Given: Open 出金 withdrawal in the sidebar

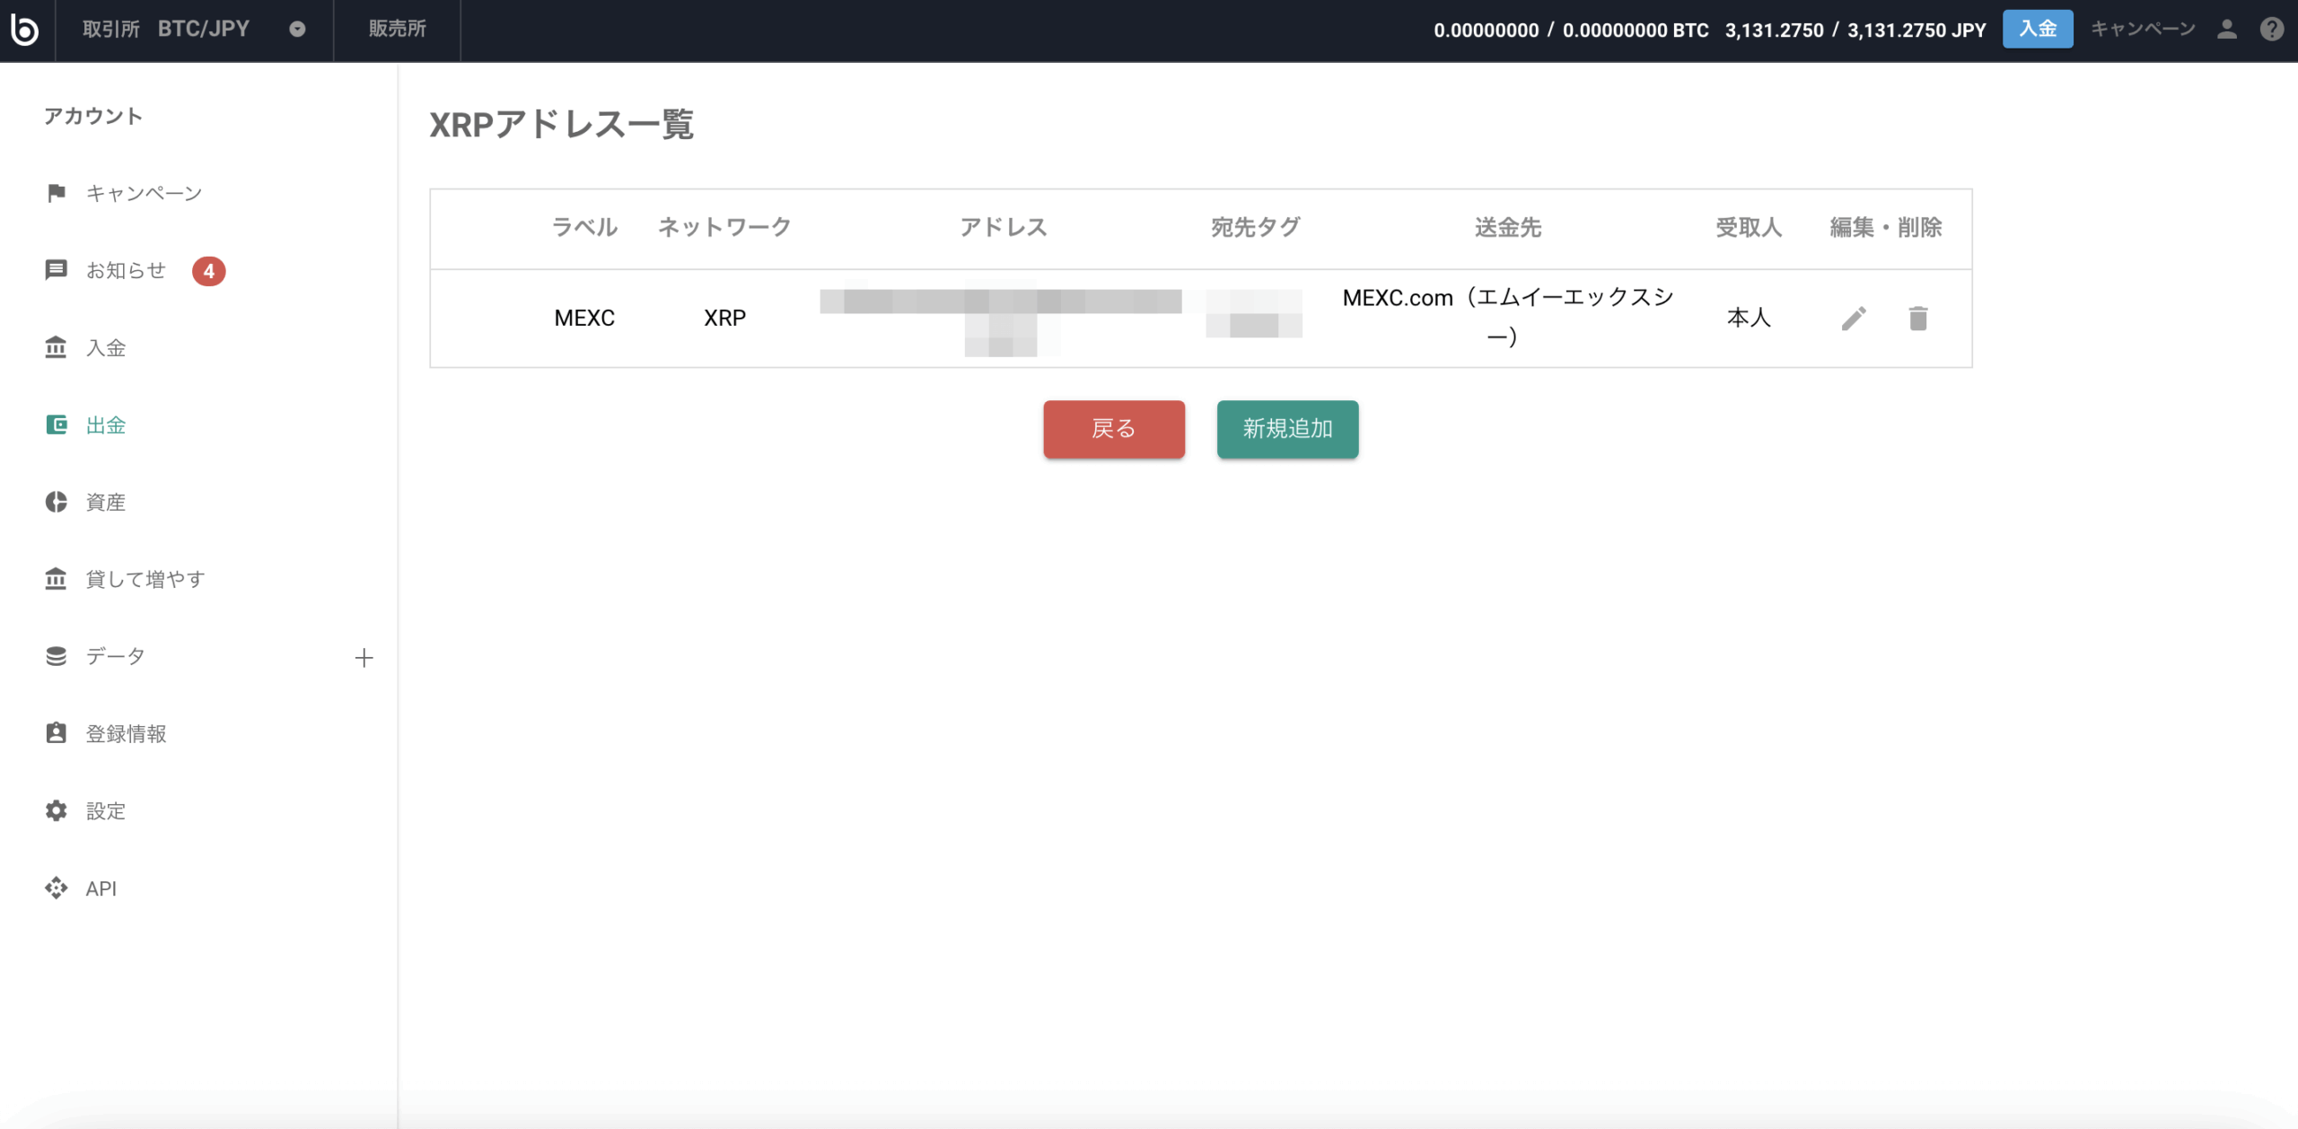Looking at the screenshot, I should 105,424.
